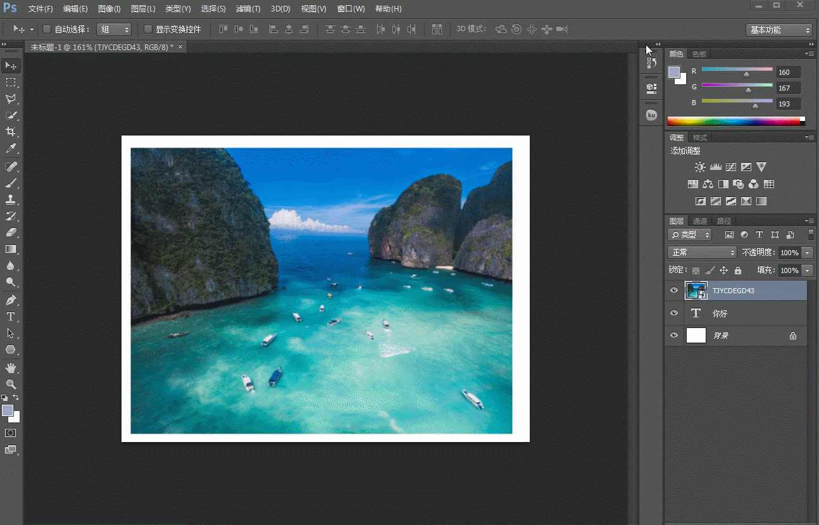Open the 滤镜(T) menu
The image size is (819, 525).
pos(247,9)
